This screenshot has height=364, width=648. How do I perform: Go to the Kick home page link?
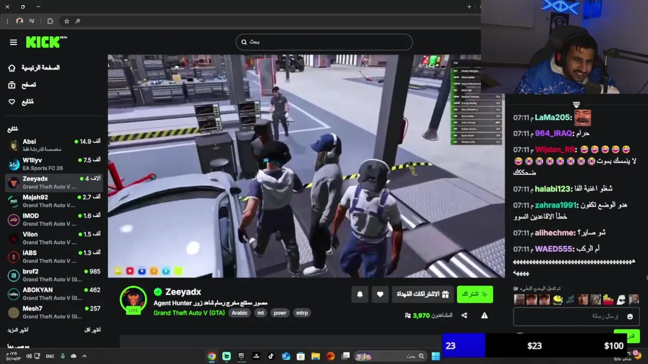pos(33,68)
